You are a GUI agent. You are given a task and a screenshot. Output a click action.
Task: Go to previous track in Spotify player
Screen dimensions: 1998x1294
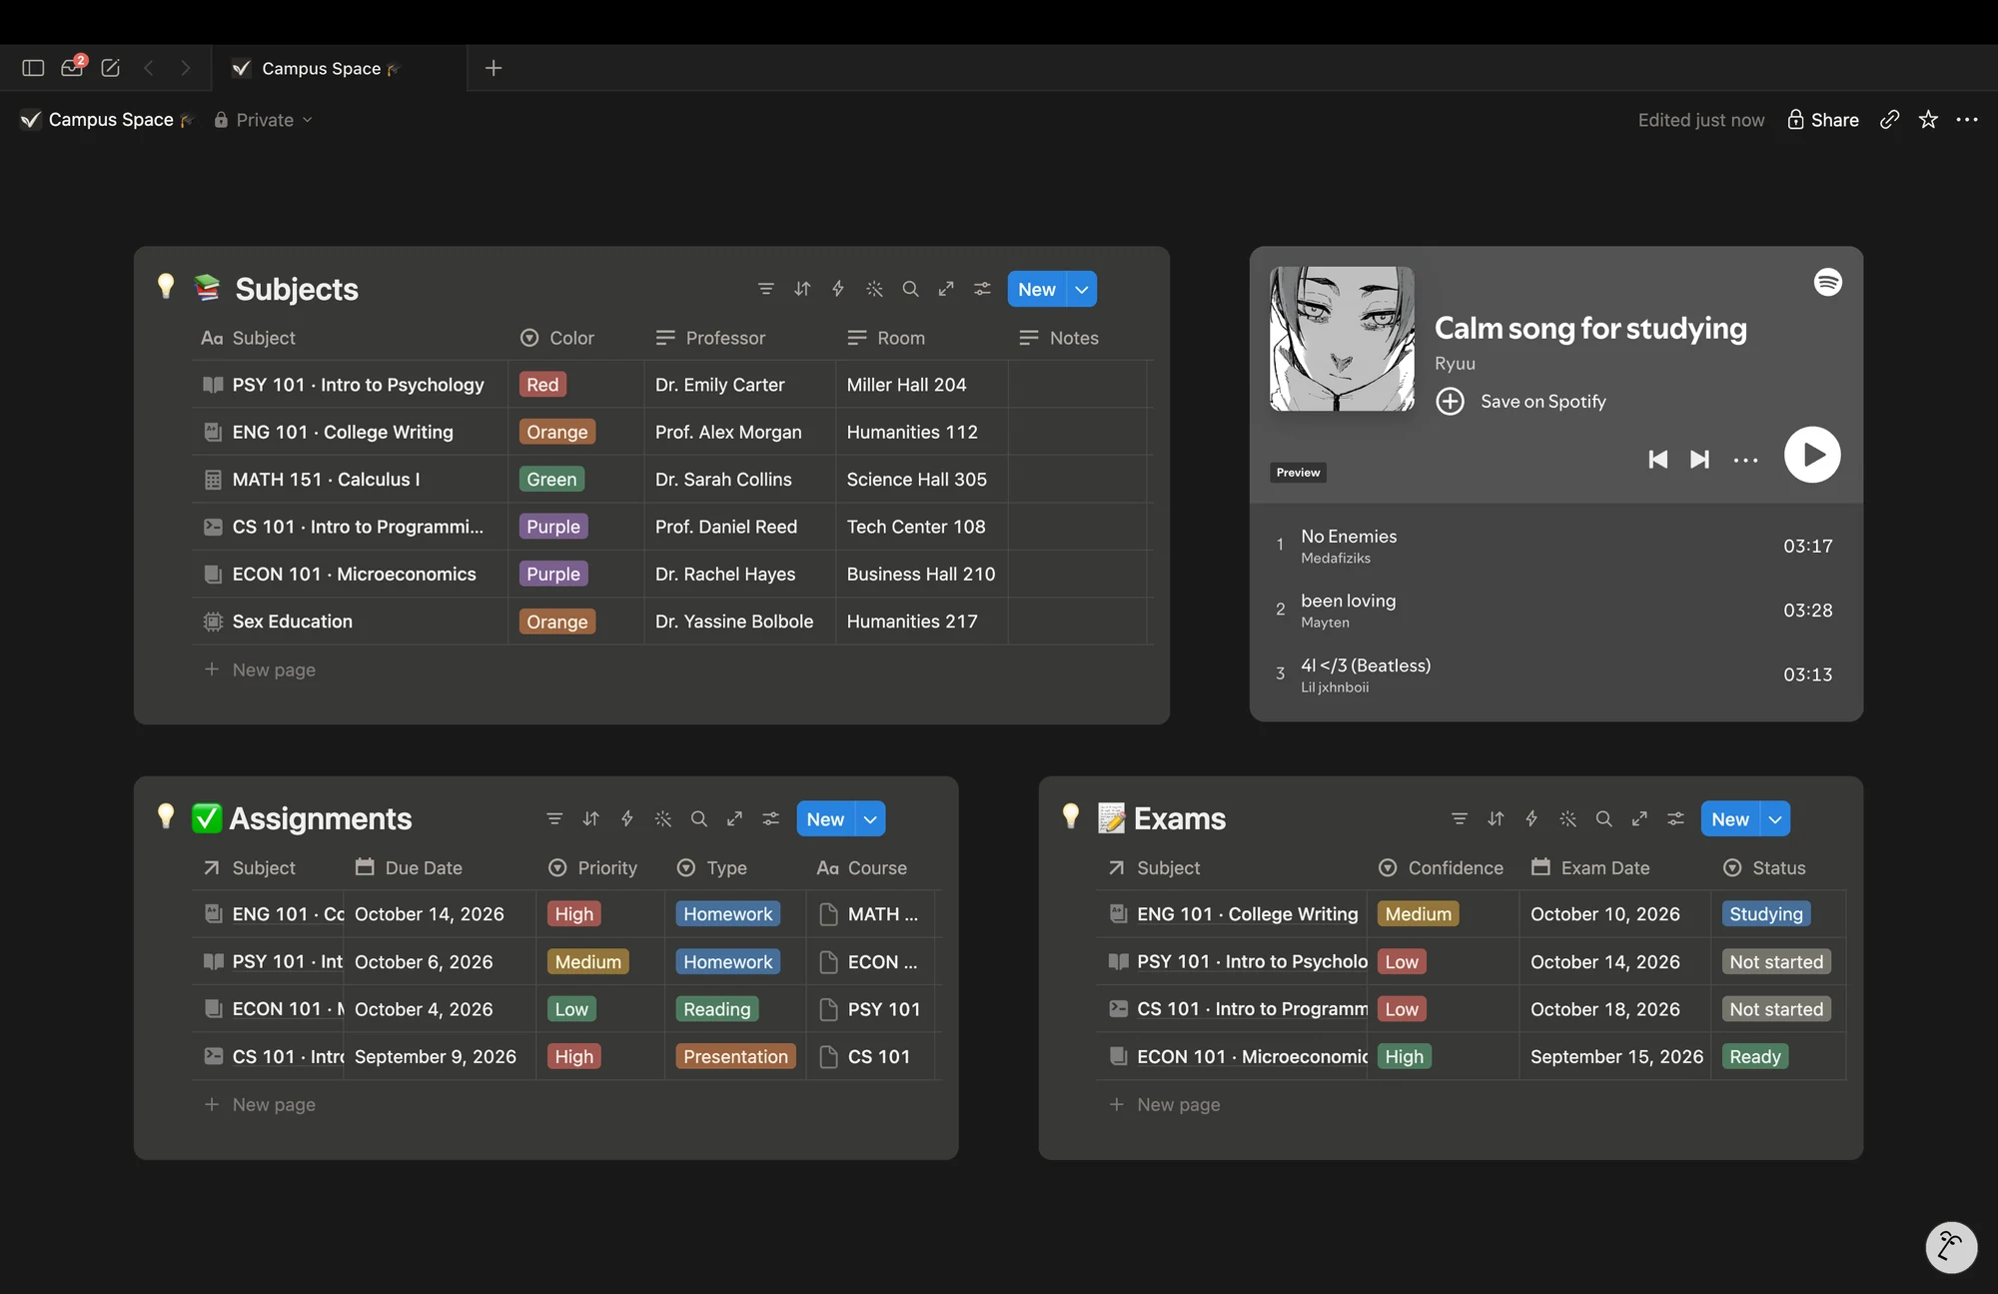tap(1658, 459)
